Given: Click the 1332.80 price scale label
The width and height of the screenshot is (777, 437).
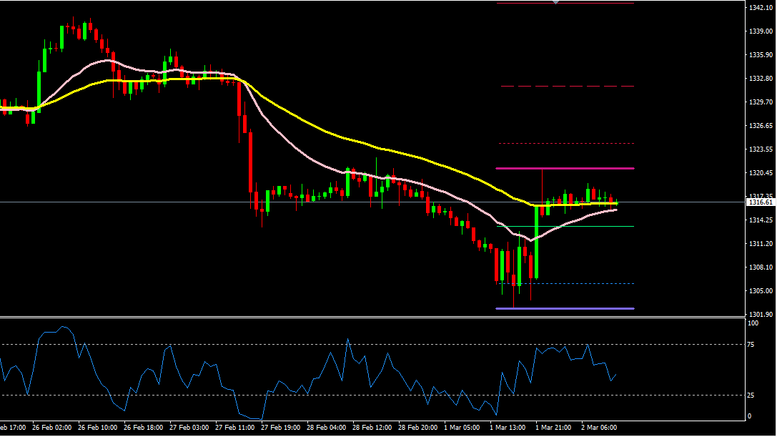Looking at the screenshot, I should pyautogui.click(x=761, y=79).
